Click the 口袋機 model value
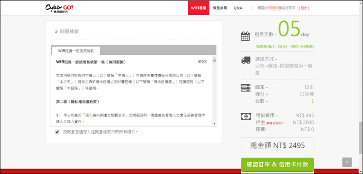This screenshot has height=174, width=363. tap(307, 94)
